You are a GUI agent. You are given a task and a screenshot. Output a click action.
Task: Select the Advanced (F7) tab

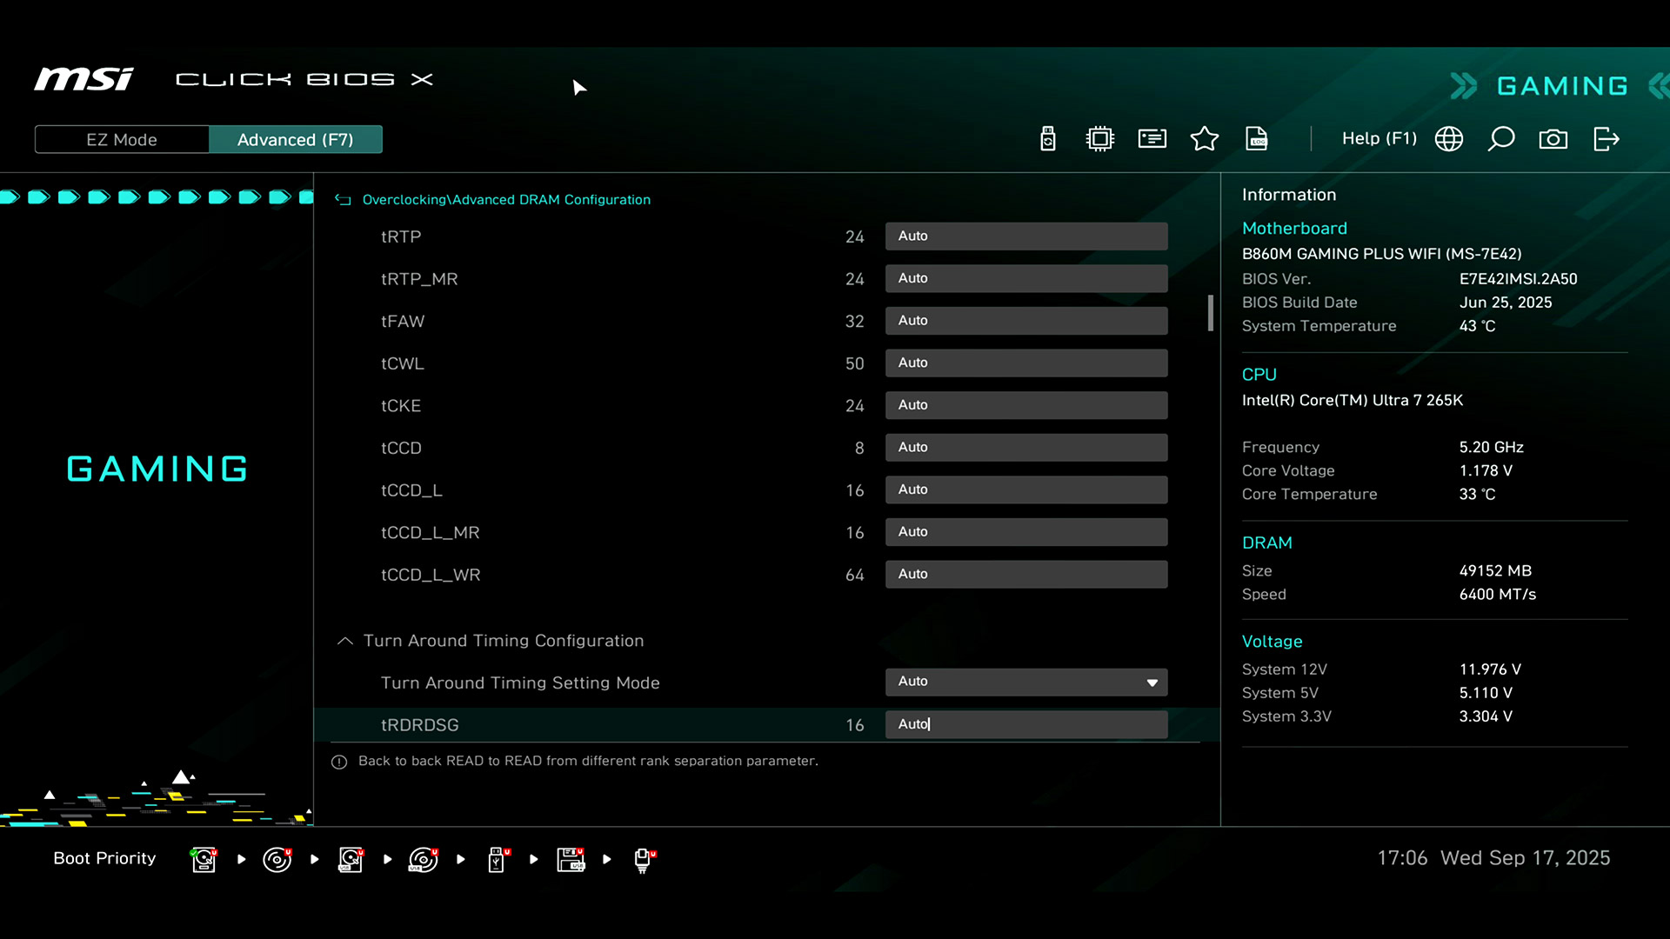point(295,140)
